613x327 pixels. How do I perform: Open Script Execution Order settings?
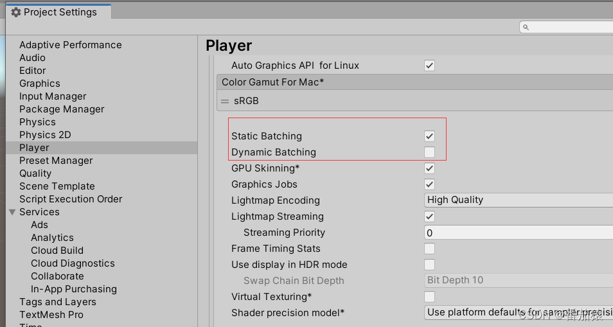tap(71, 199)
